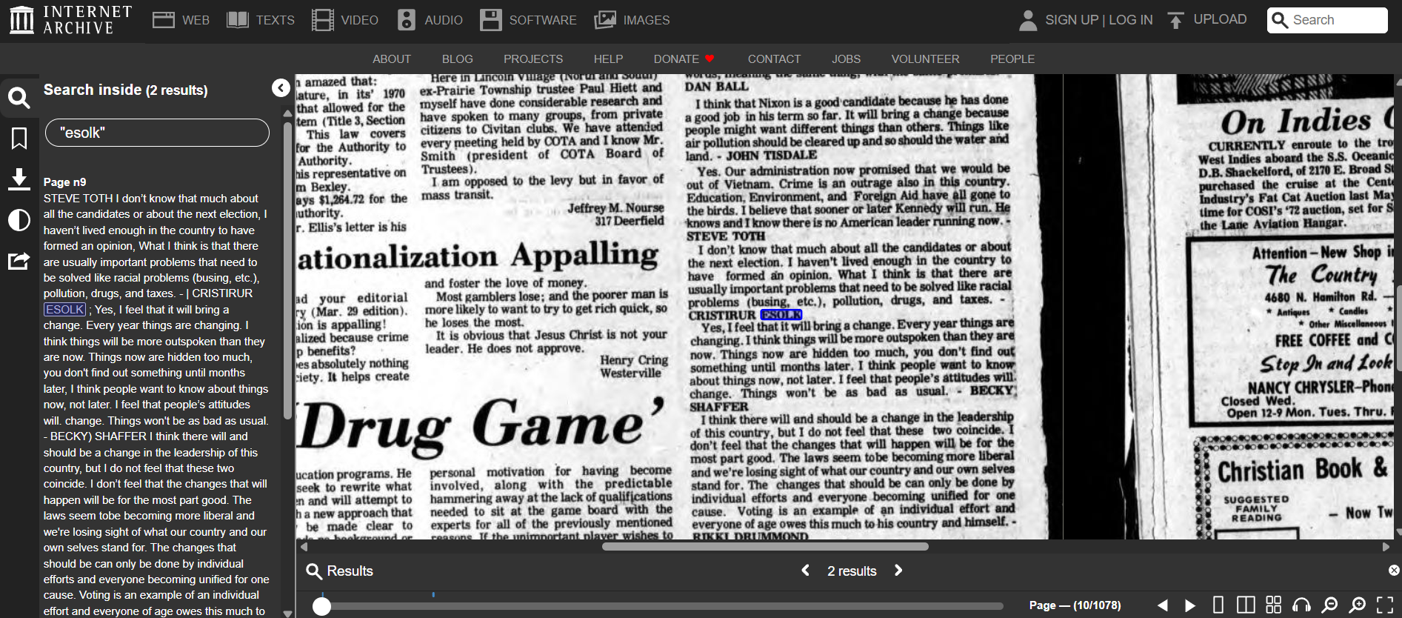The height and width of the screenshot is (618, 1402).
Task: Focus the top Search field
Action: coord(1327,20)
